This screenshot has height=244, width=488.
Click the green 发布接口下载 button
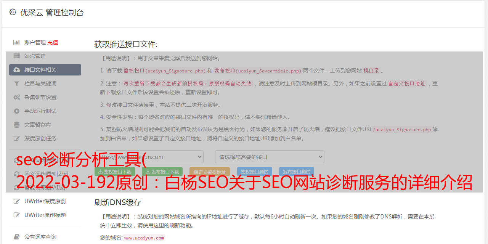[x=162, y=172]
